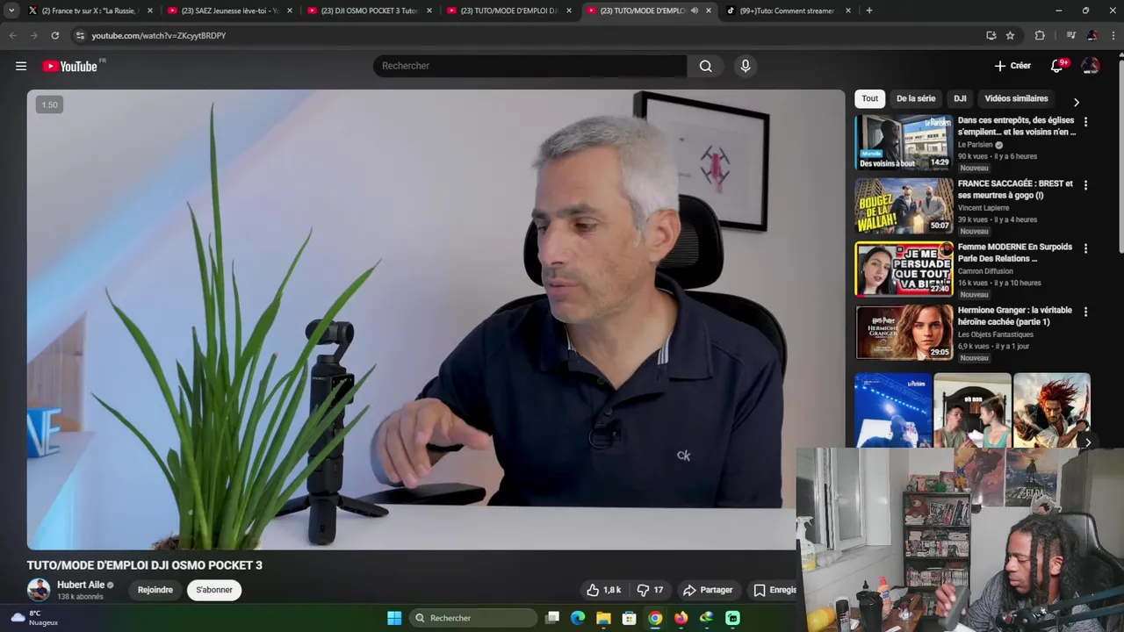Open Femme MODERNE En Surpoids thumbnail

click(x=904, y=269)
